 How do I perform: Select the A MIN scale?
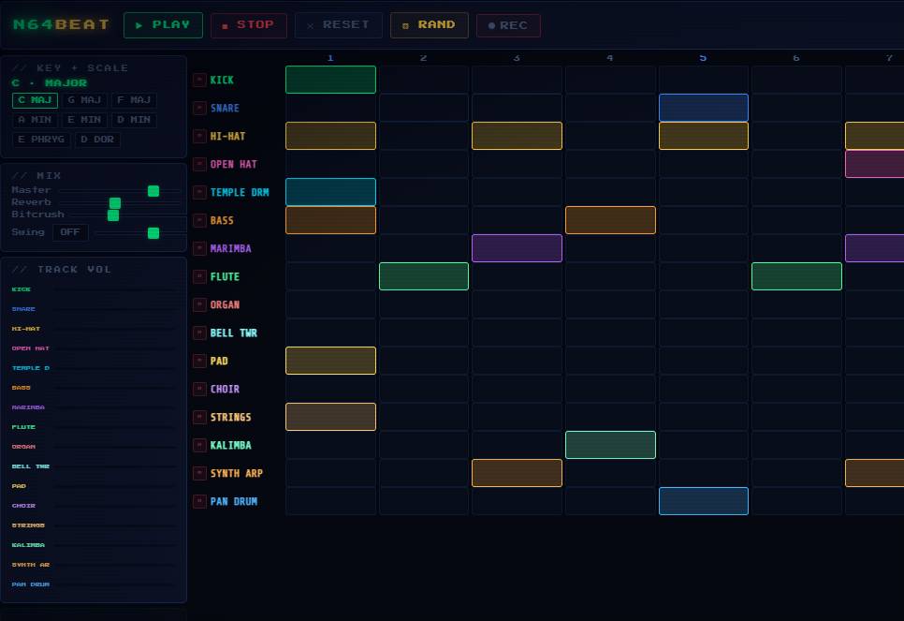[x=36, y=120]
